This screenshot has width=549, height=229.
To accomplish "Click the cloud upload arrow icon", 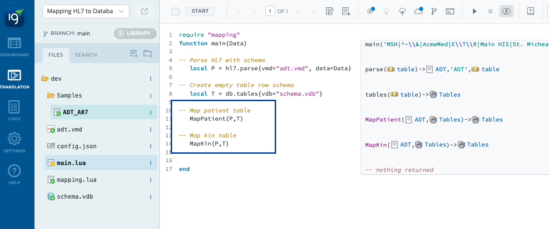I will coord(402,11).
